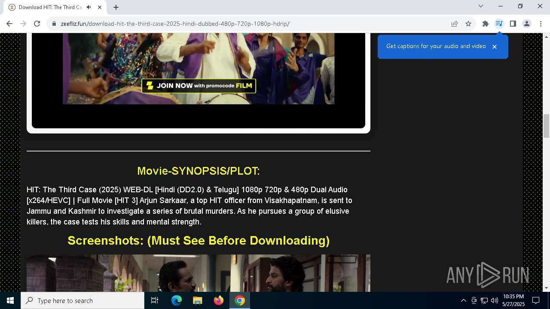Viewport: 550px width, 309px height.
Task: Click the taskbar search box
Action: (x=82, y=300)
